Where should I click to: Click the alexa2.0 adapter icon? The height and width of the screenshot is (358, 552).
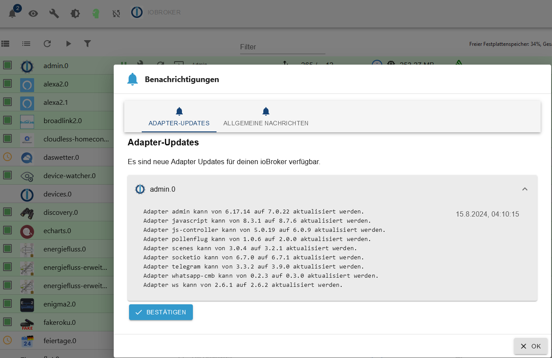(27, 84)
